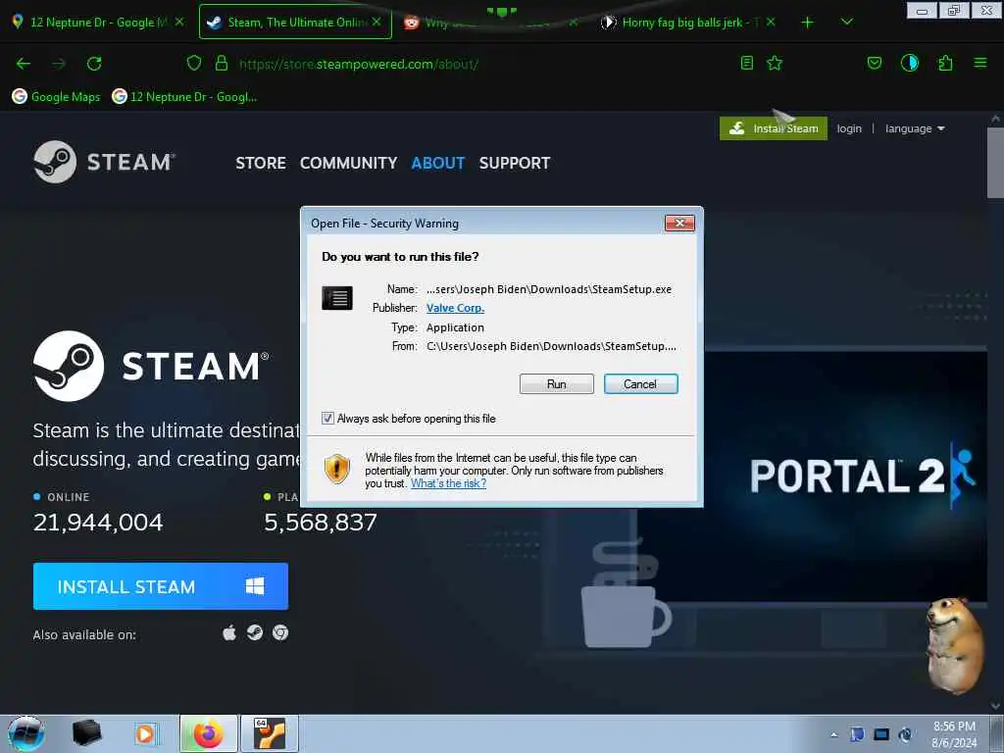Choose the SteamOS download icon
Viewport: 1004px width, 753px height.
[255, 633]
